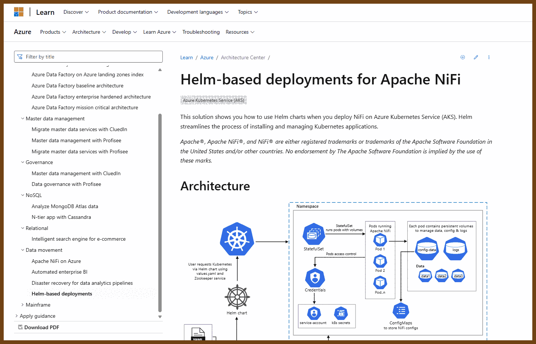Click the Credentials icon in the diagram
Image resolution: width=536 pixels, height=344 pixels.
pos(315,278)
